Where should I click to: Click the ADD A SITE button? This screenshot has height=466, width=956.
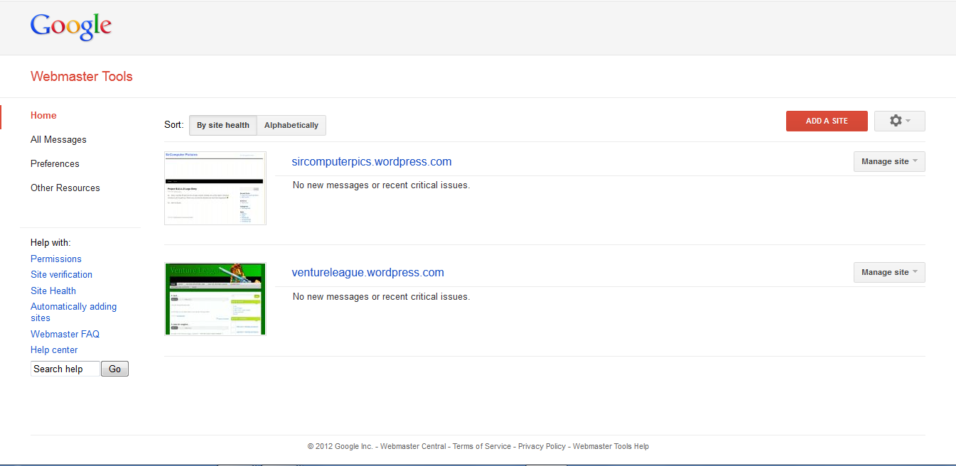827,121
